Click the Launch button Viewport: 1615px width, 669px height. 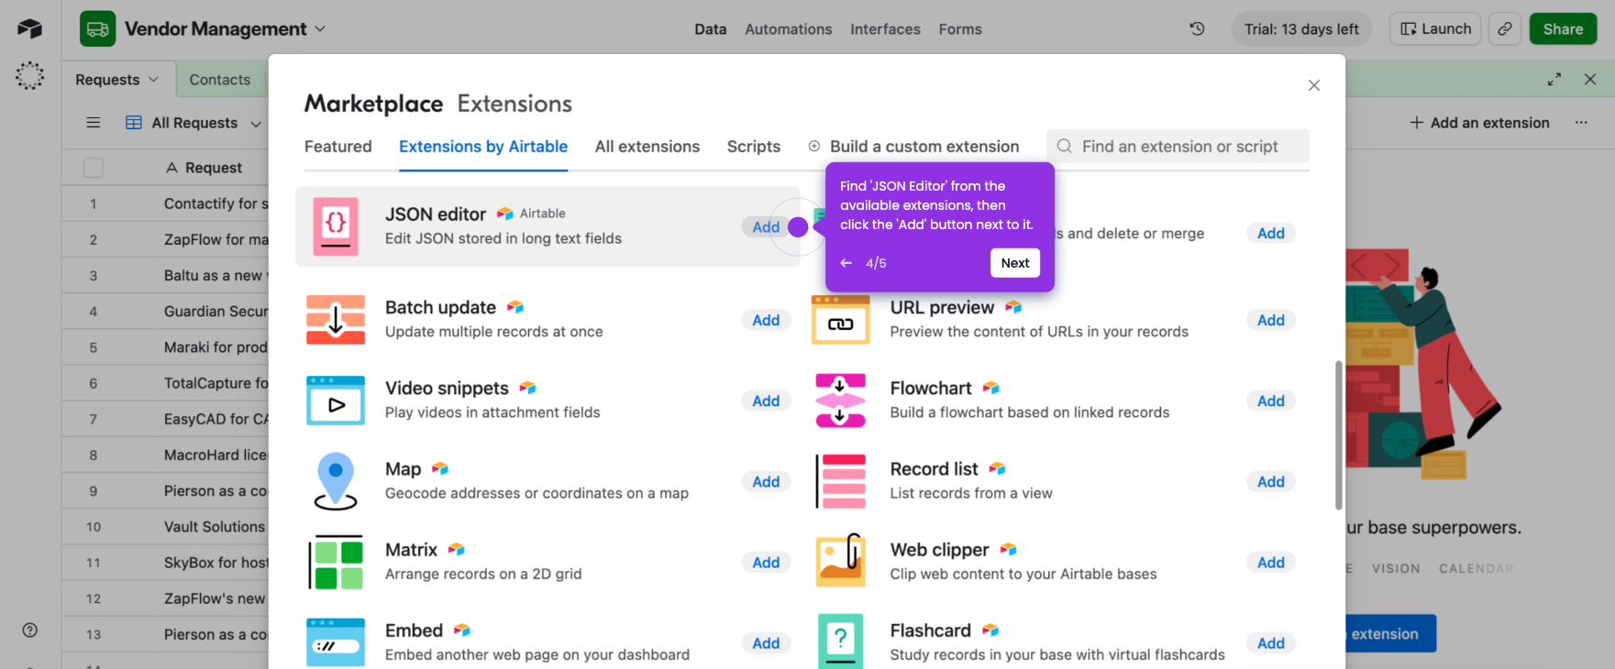[x=1436, y=28]
